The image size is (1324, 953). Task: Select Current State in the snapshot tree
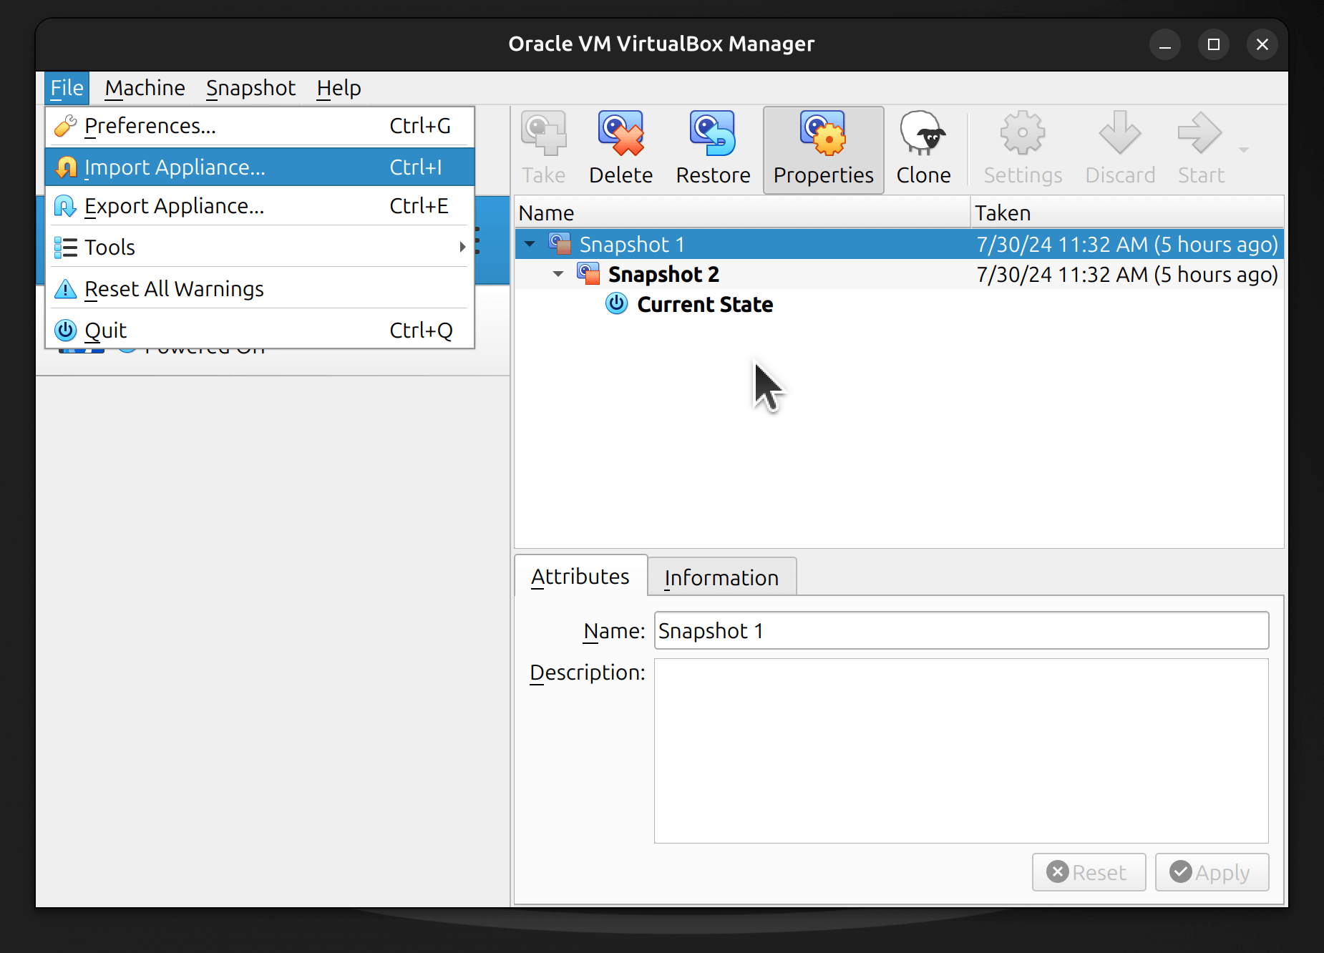705,304
